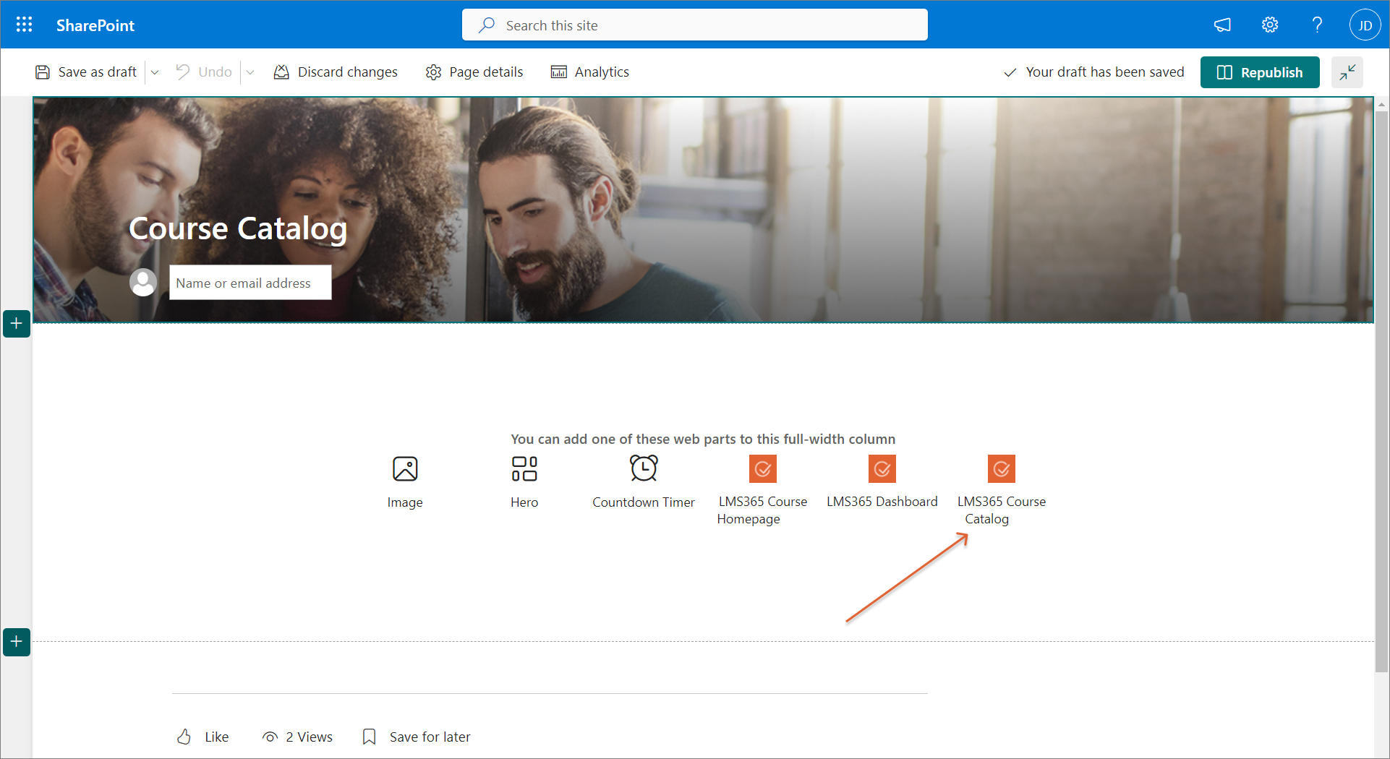Open the settings gear menu
1390x759 pixels.
pyautogui.click(x=1270, y=25)
